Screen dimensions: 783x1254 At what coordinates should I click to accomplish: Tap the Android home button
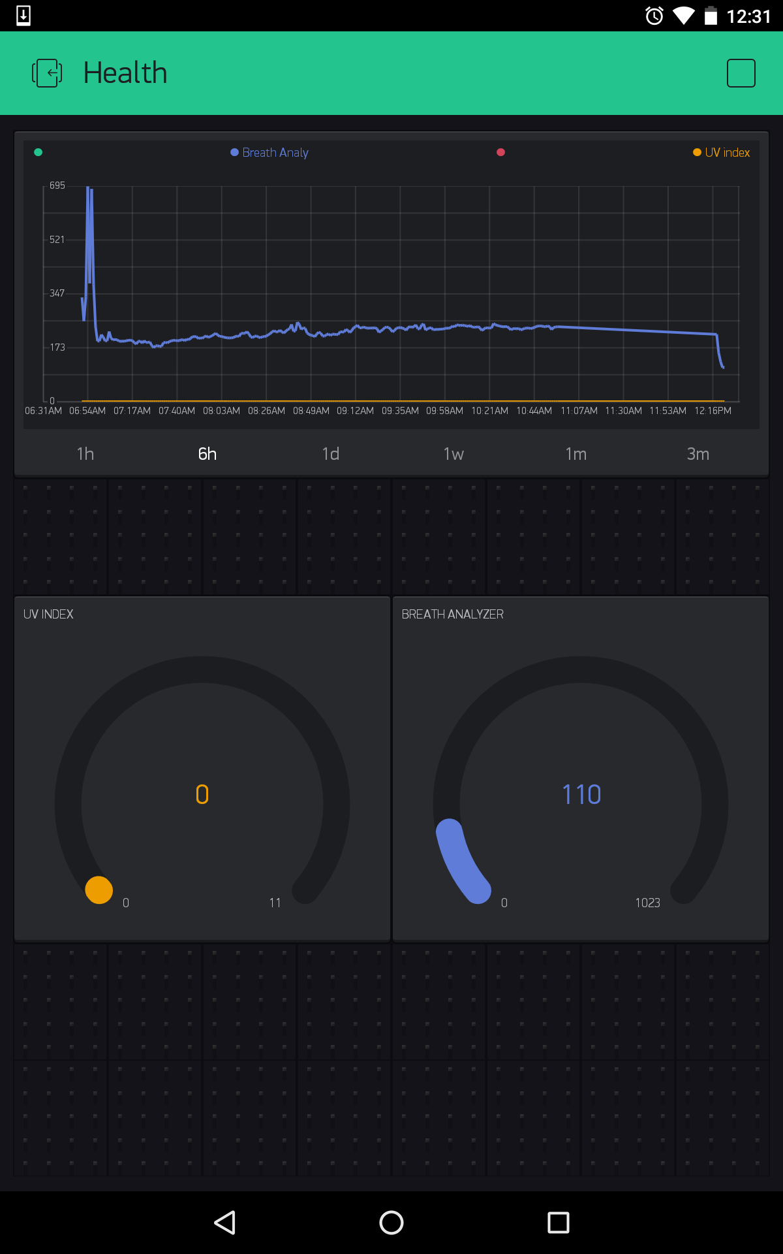tap(391, 1223)
